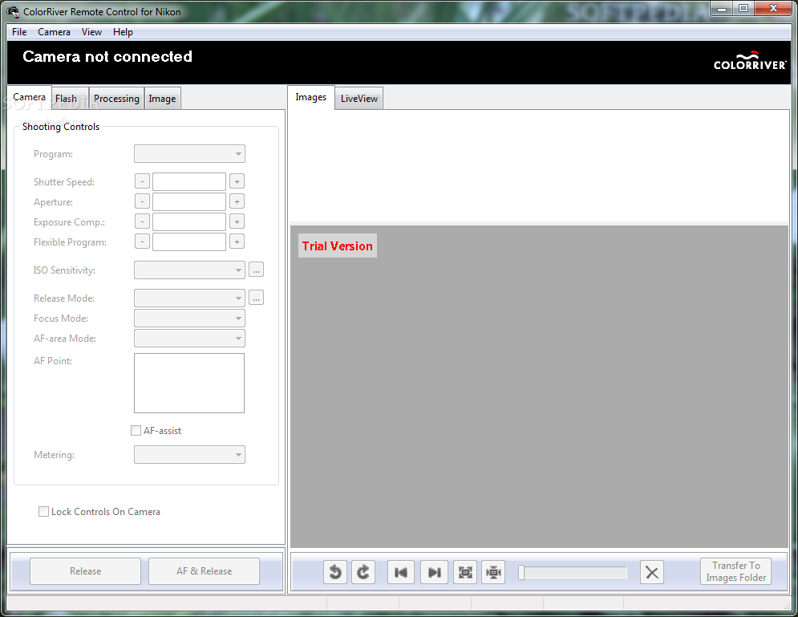
Task: Open ISO Sensitivity options ellipsis button
Action: [x=256, y=270]
